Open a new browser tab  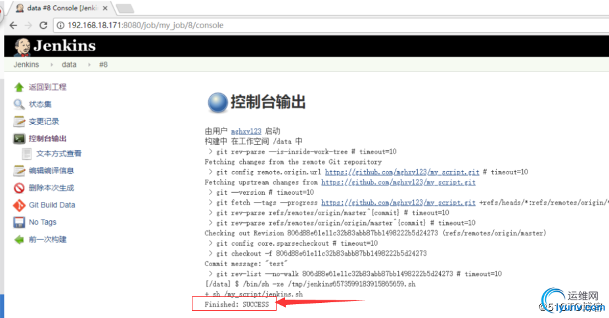pos(125,8)
